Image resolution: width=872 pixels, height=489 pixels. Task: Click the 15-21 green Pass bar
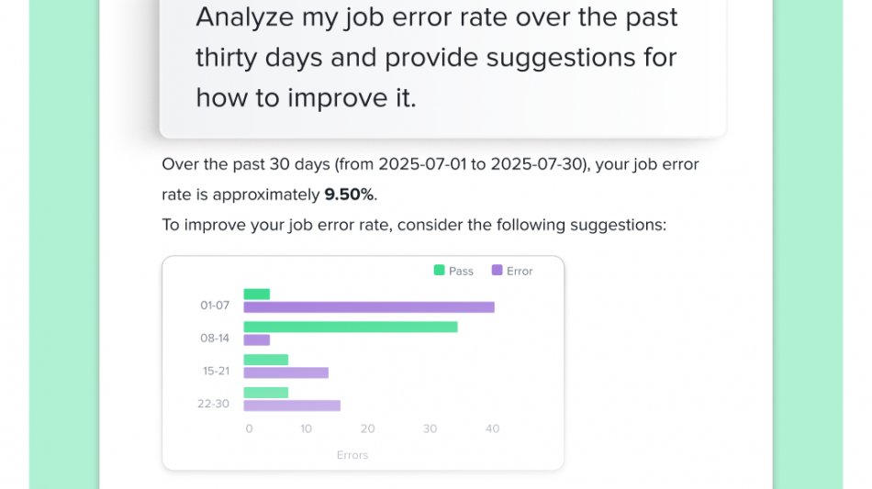click(266, 360)
